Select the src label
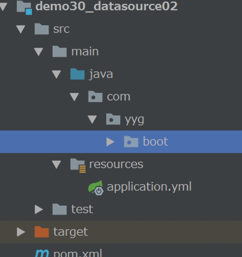This screenshot has height=257, width=242. [62, 29]
